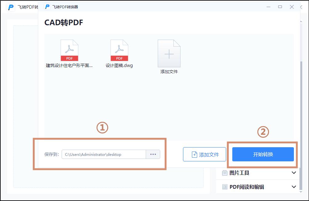Select the 设计图稿.dwg PDF file icon

[x=119, y=50]
